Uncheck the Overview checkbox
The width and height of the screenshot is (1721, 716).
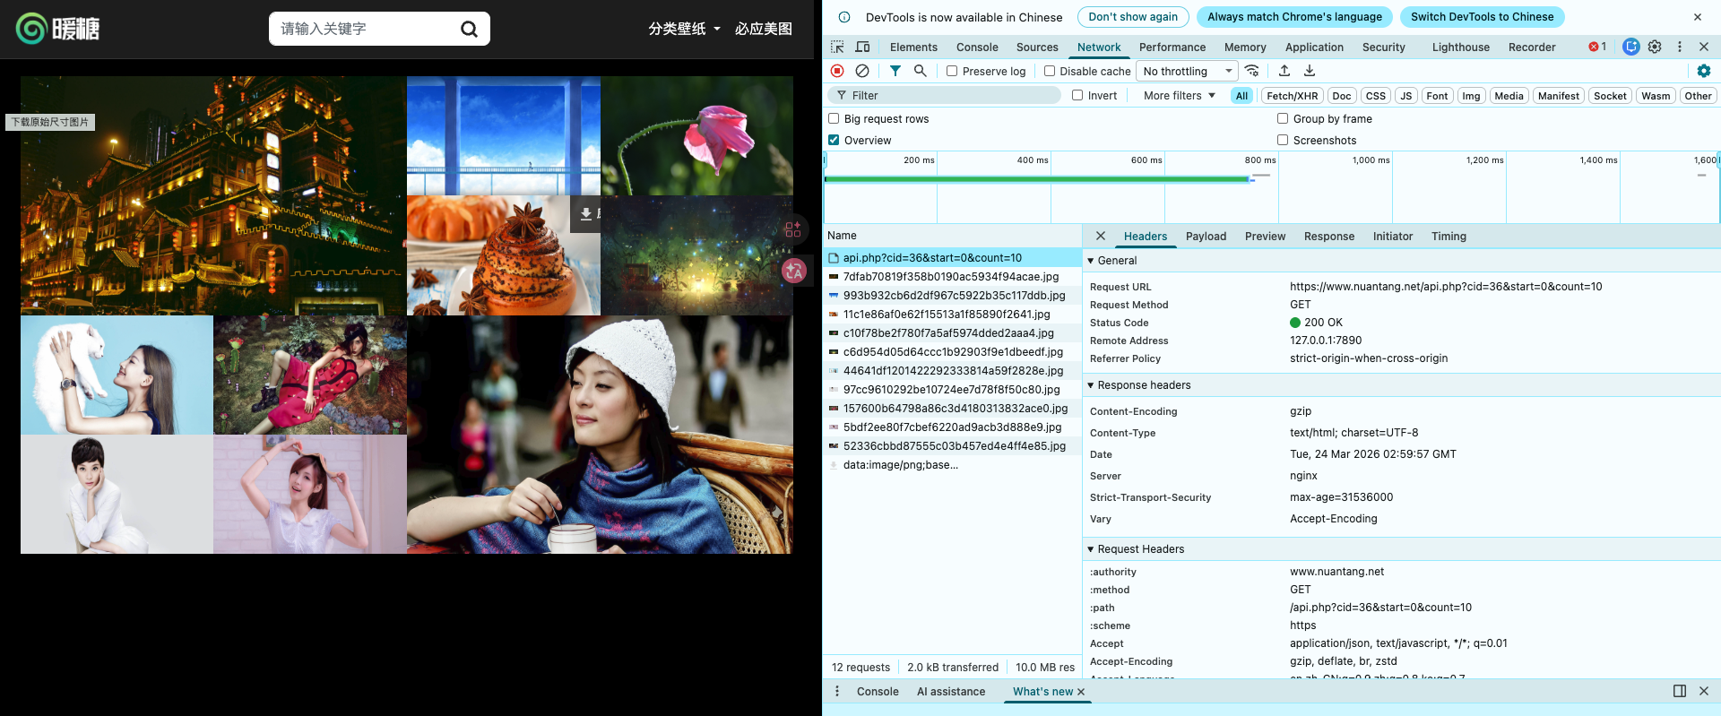[834, 140]
